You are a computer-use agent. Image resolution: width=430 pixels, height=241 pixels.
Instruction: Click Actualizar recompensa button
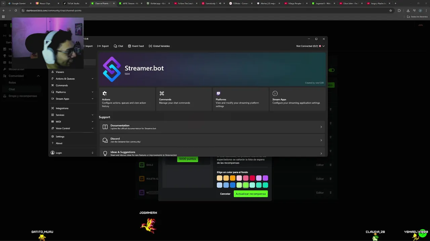[x=251, y=194]
